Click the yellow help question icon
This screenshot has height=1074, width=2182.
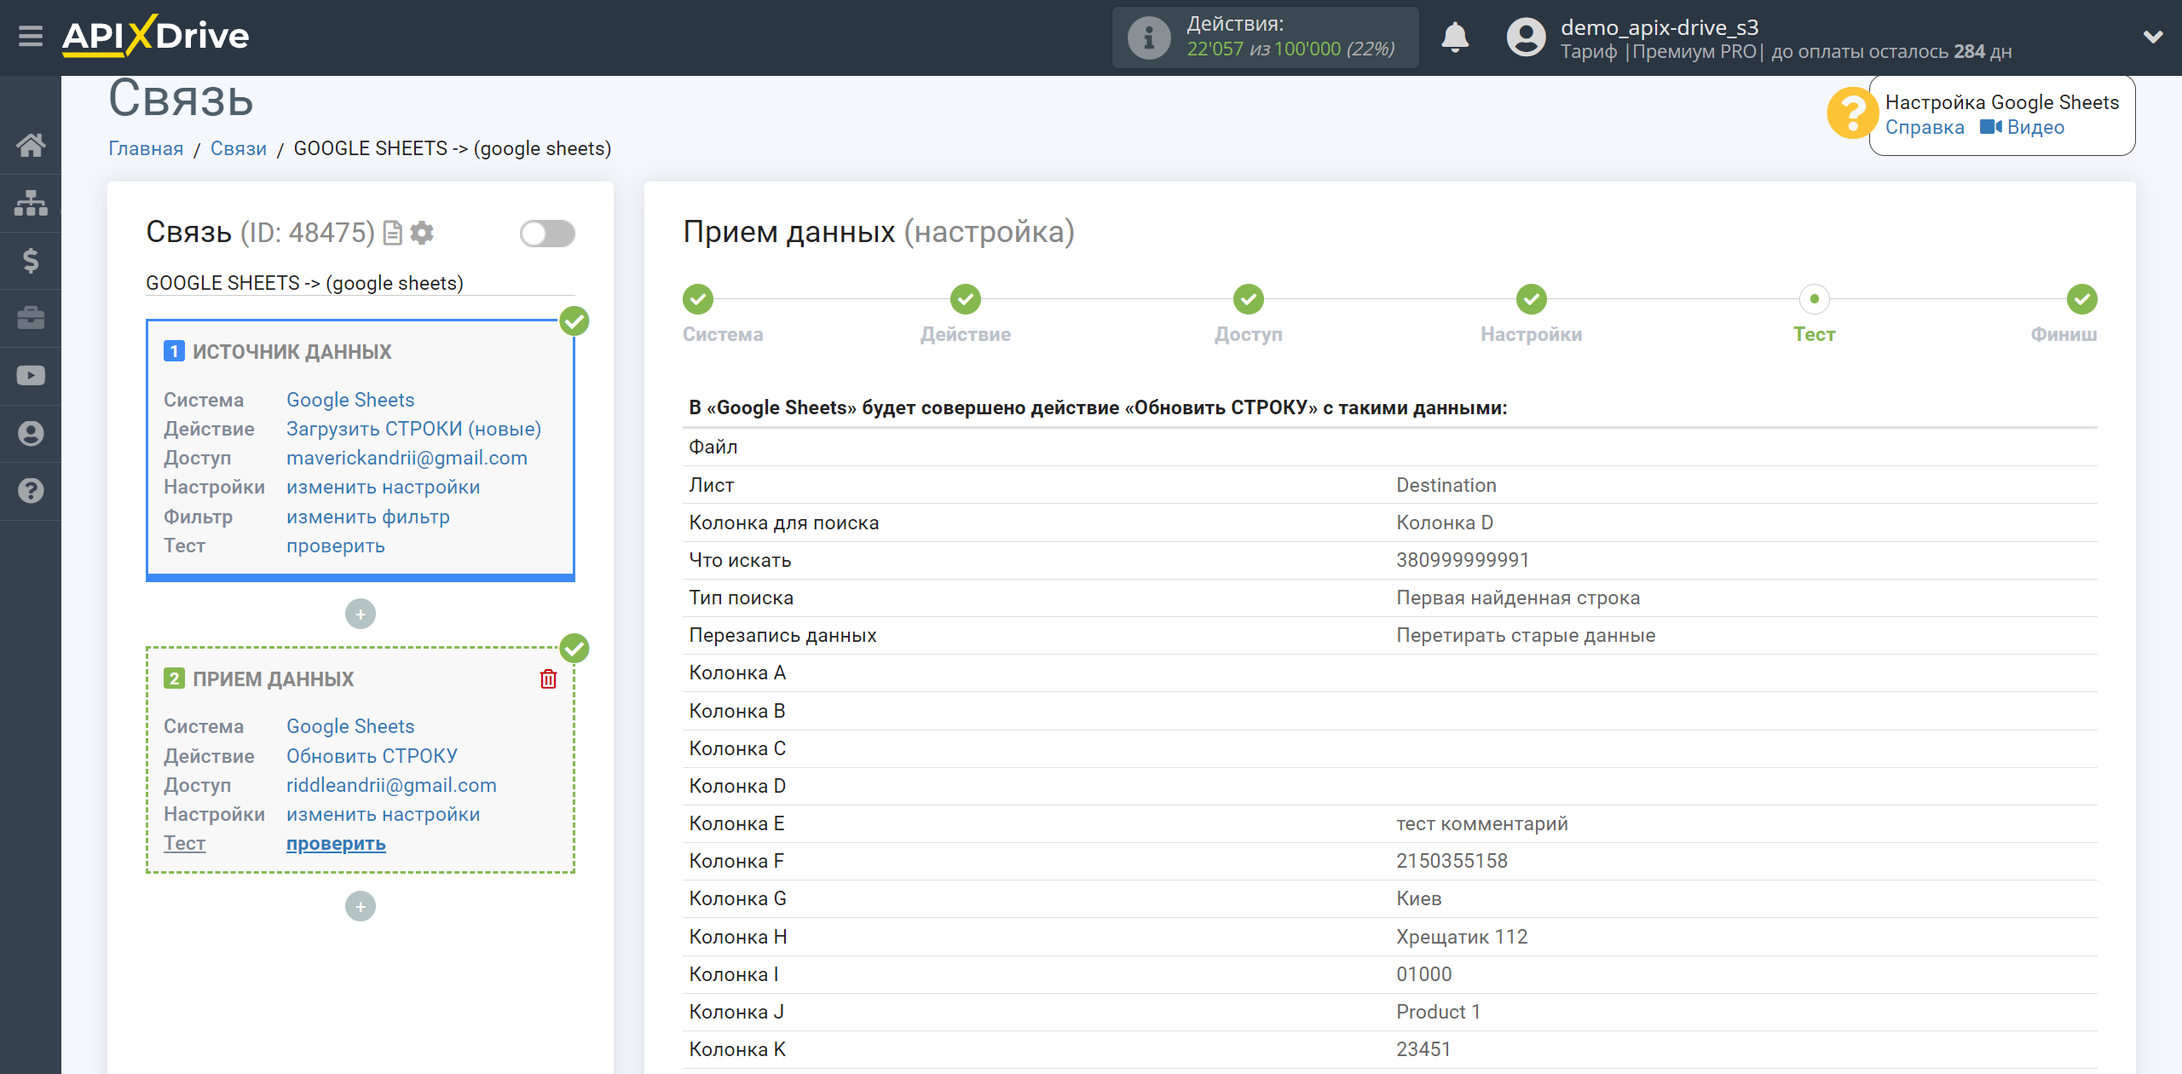tap(1852, 113)
